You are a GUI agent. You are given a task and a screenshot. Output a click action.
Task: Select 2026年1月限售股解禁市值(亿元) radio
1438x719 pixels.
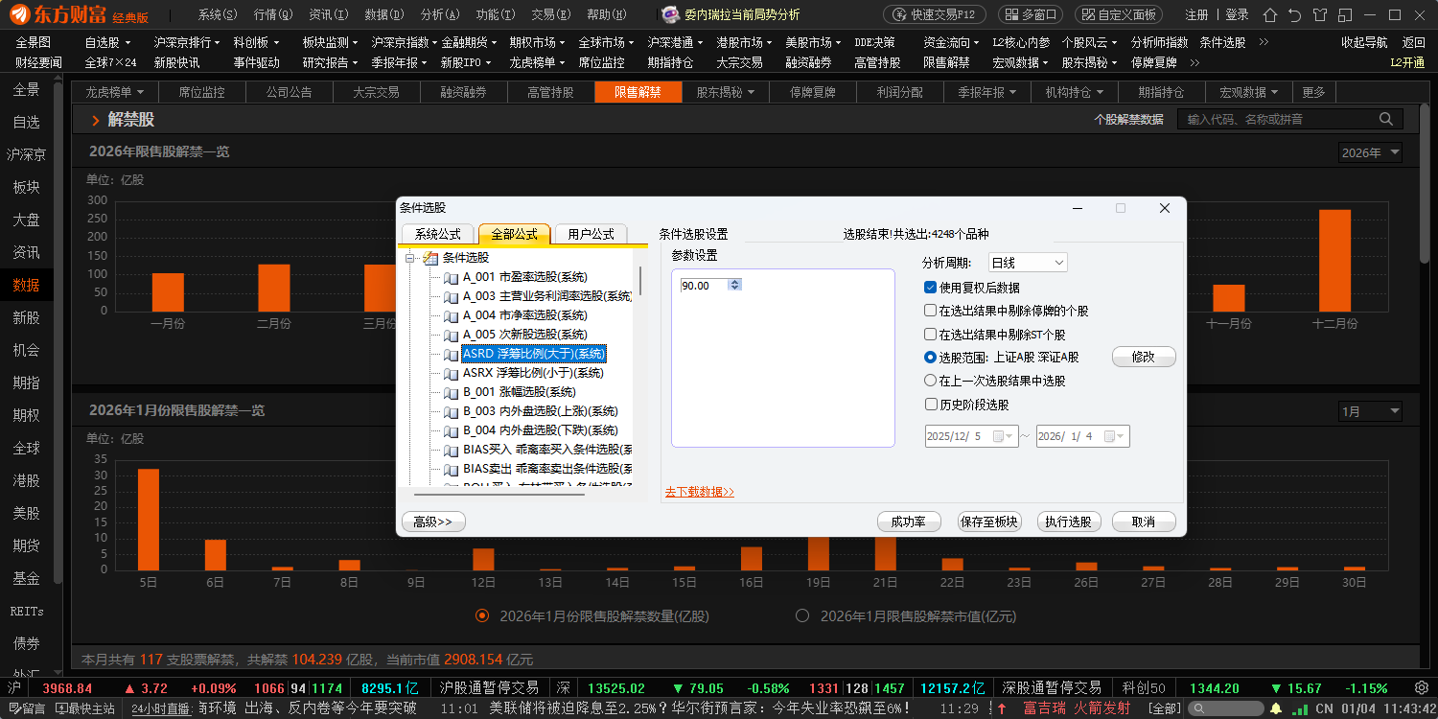[802, 615]
